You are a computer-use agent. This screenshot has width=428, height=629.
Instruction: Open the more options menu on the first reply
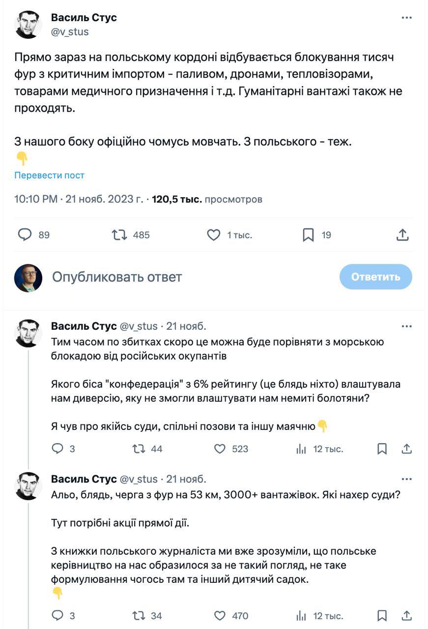(x=407, y=326)
